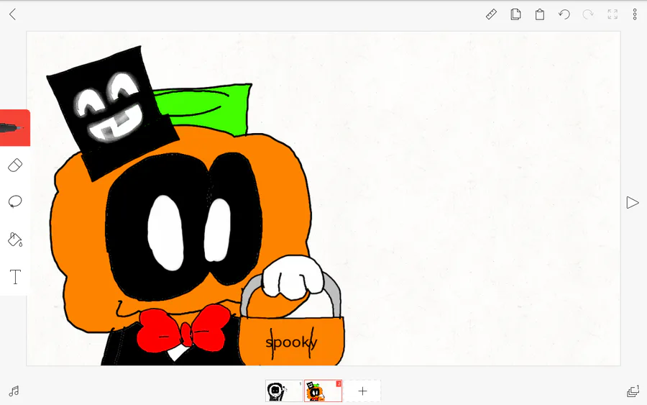Select the Lasso selection tool

click(15, 202)
